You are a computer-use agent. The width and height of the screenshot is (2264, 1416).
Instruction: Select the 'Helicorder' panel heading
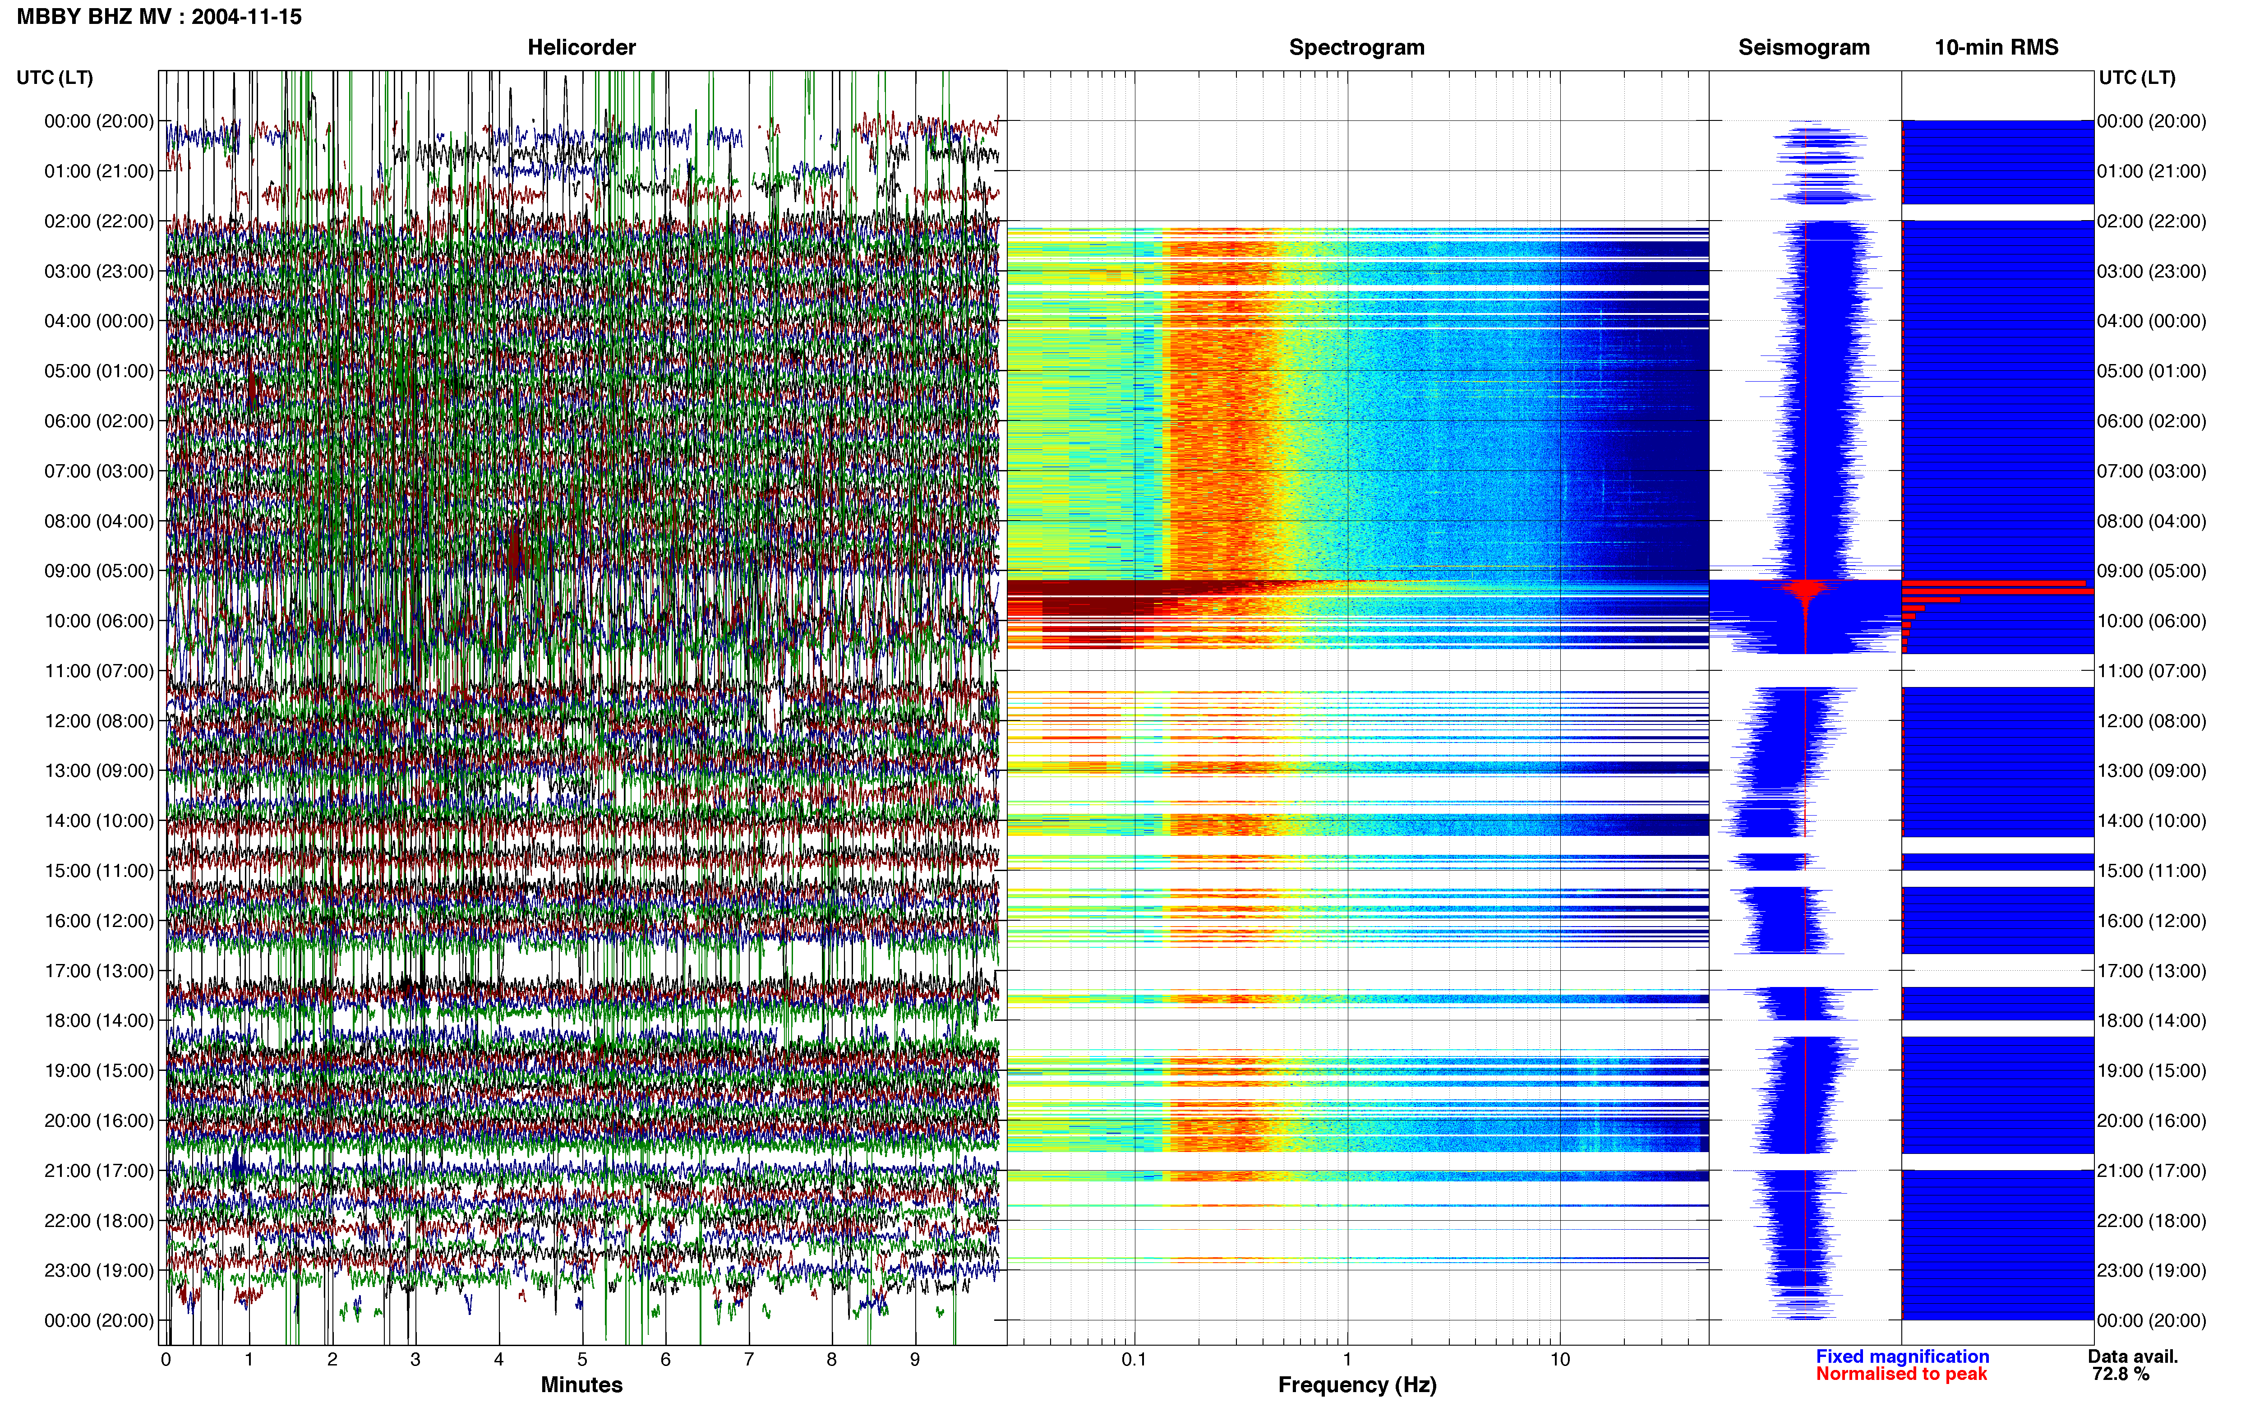coord(581,47)
